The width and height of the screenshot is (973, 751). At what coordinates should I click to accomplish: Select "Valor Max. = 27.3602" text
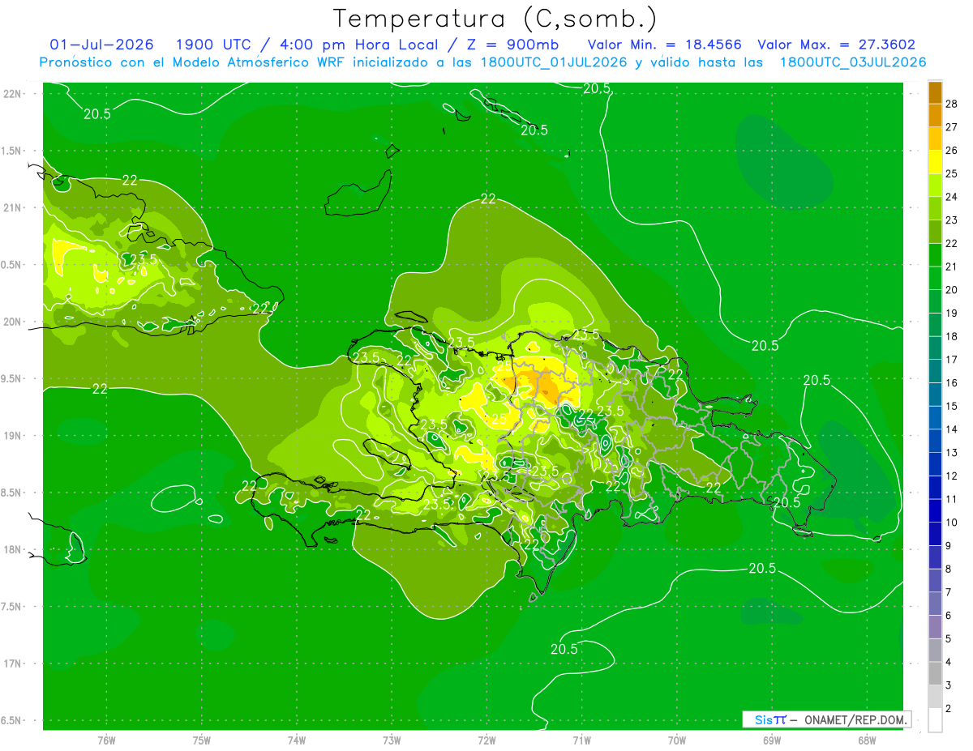[x=837, y=45]
